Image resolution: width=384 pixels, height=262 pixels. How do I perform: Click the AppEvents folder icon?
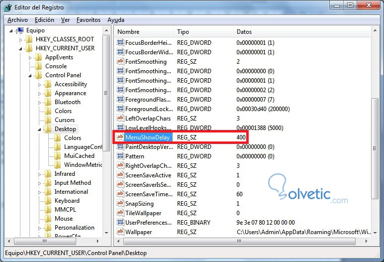pyautogui.click(x=39, y=57)
